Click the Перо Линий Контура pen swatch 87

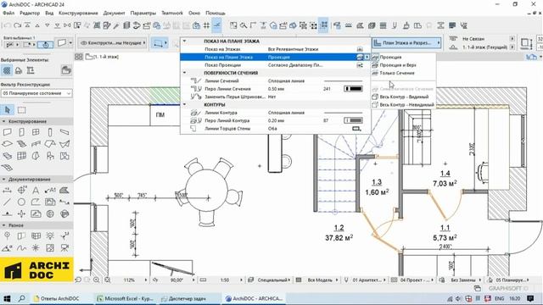(x=353, y=120)
